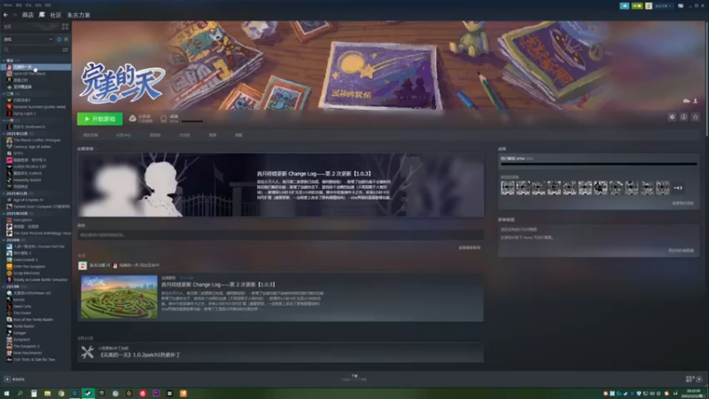Click the user avatar in the title bar
This screenshot has height=399, width=709.
pyautogui.click(x=649, y=6)
